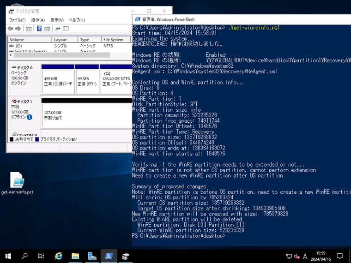The image size is (351, 263).
Task: Sort by the File System column header
Action: pyautogui.click(x=116, y=40)
